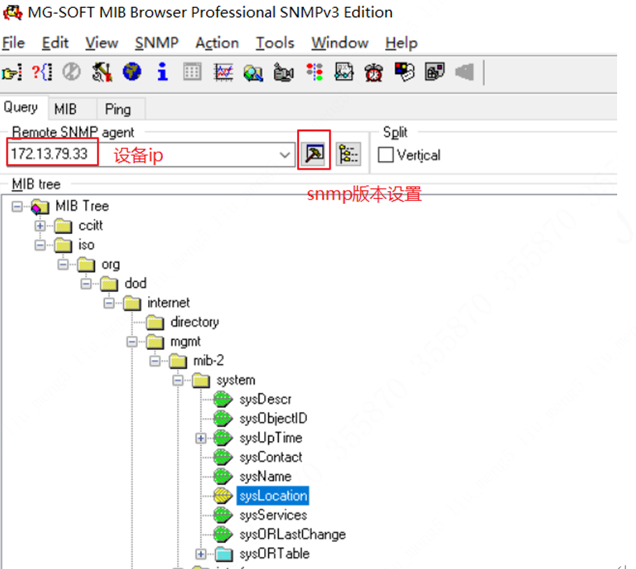
Task: Click the document with chart toolbar icon
Action: click(x=344, y=73)
